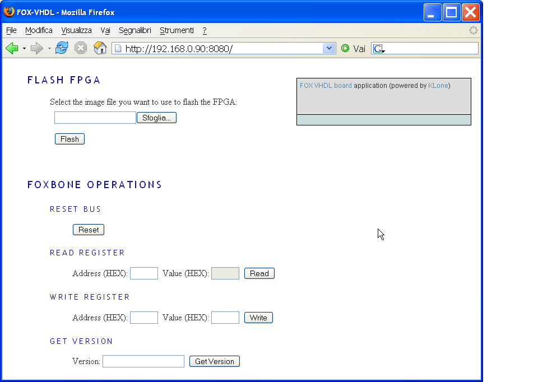The width and height of the screenshot is (538, 382).
Task: Click the Reset bus button
Action: (x=89, y=230)
